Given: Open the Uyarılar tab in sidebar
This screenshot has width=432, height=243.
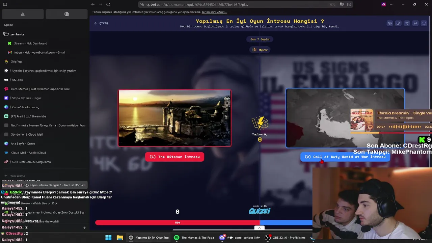Looking at the screenshot, I should [45, 71].
